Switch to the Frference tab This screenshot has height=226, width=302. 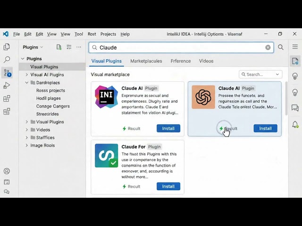[181, 61]
